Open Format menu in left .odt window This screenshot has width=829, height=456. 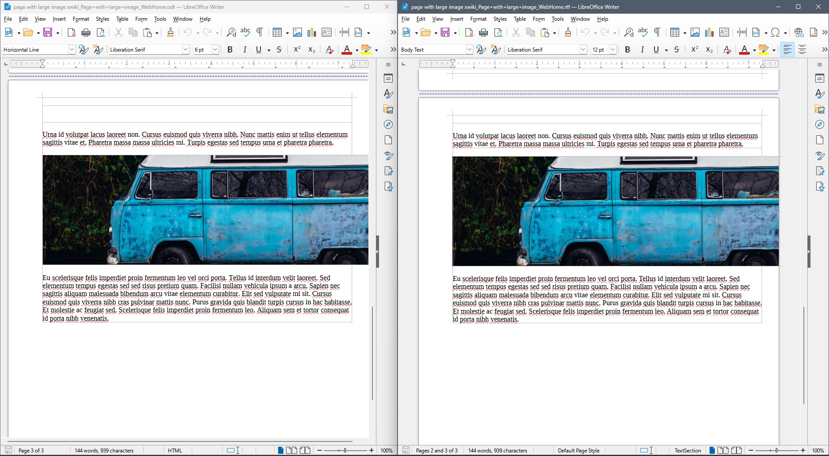tap(81, 19)
